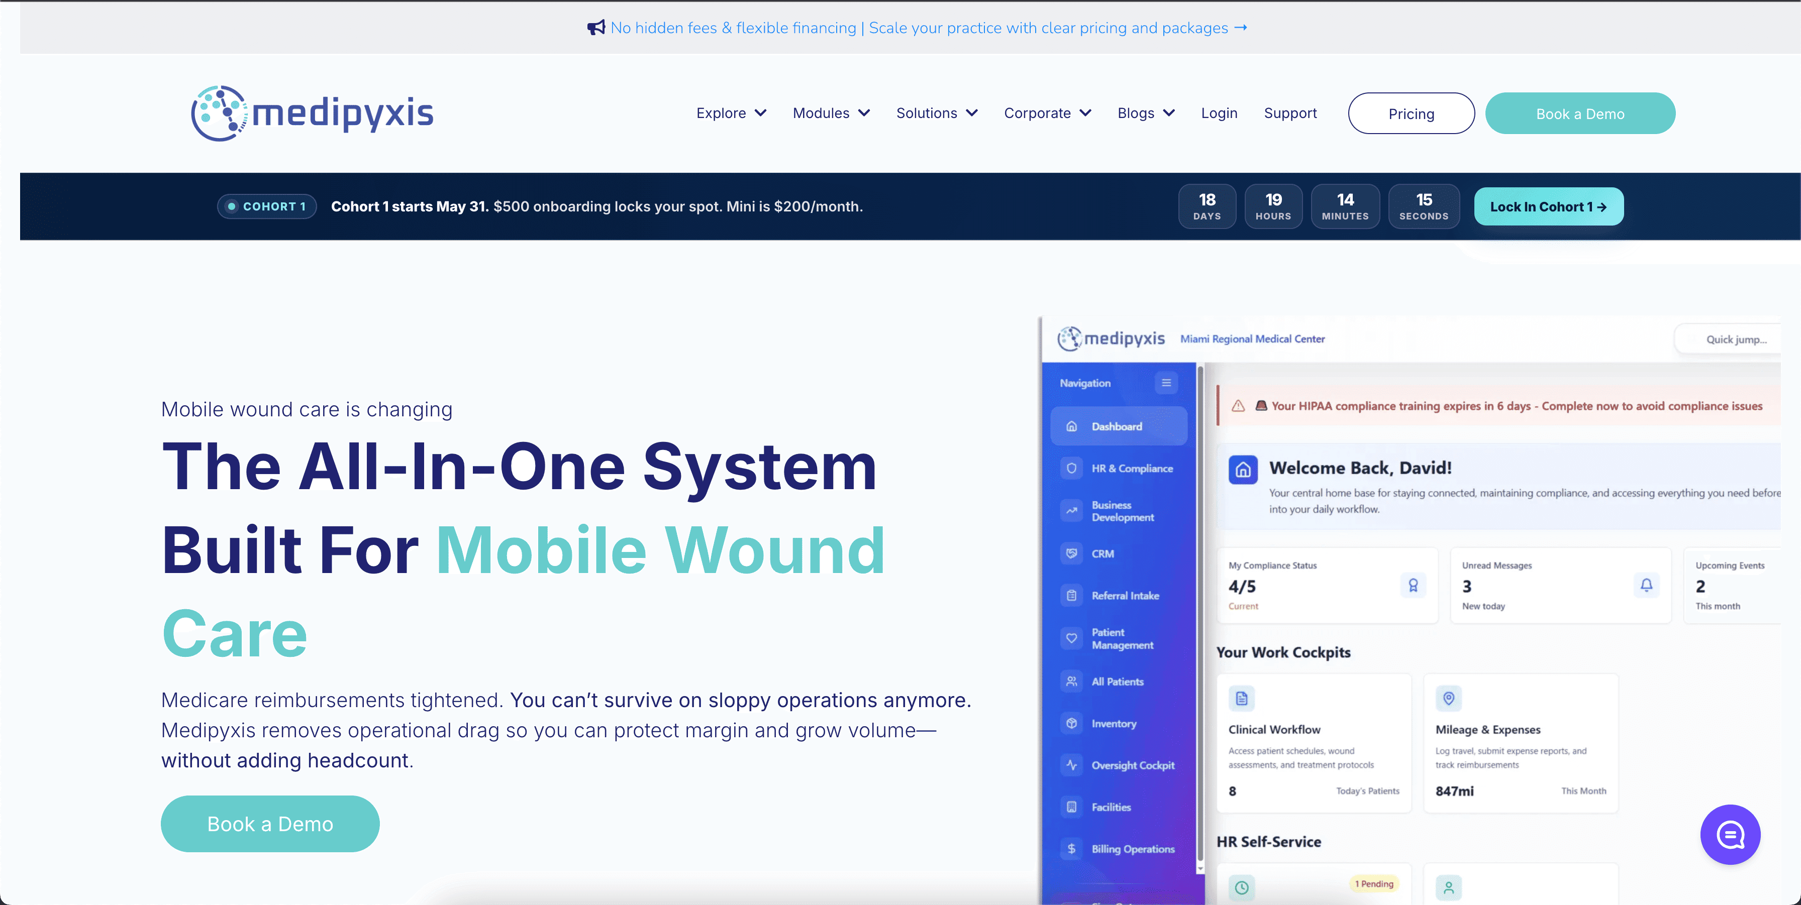Click the Billing Operations dollar icon
Screen dimensions: 1801x905
pyautogui.click(x=1071, y=849)
